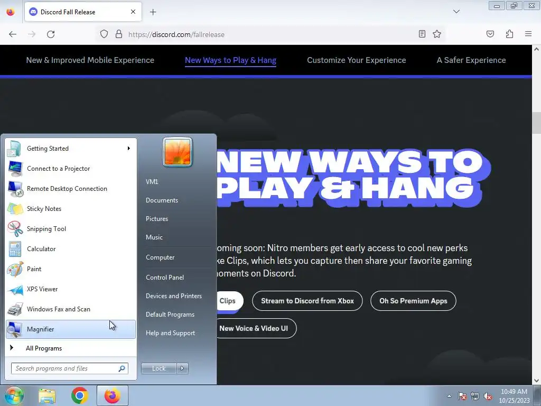Click the taskbar clock showing 10:49 AM

point(514,396)
